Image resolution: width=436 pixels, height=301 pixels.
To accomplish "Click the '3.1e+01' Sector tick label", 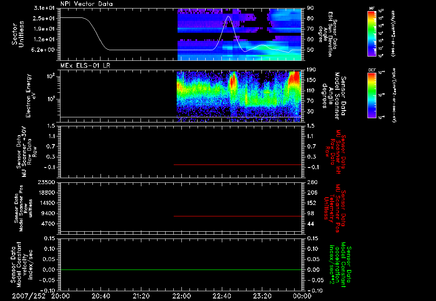I will [x=44, y=8].
